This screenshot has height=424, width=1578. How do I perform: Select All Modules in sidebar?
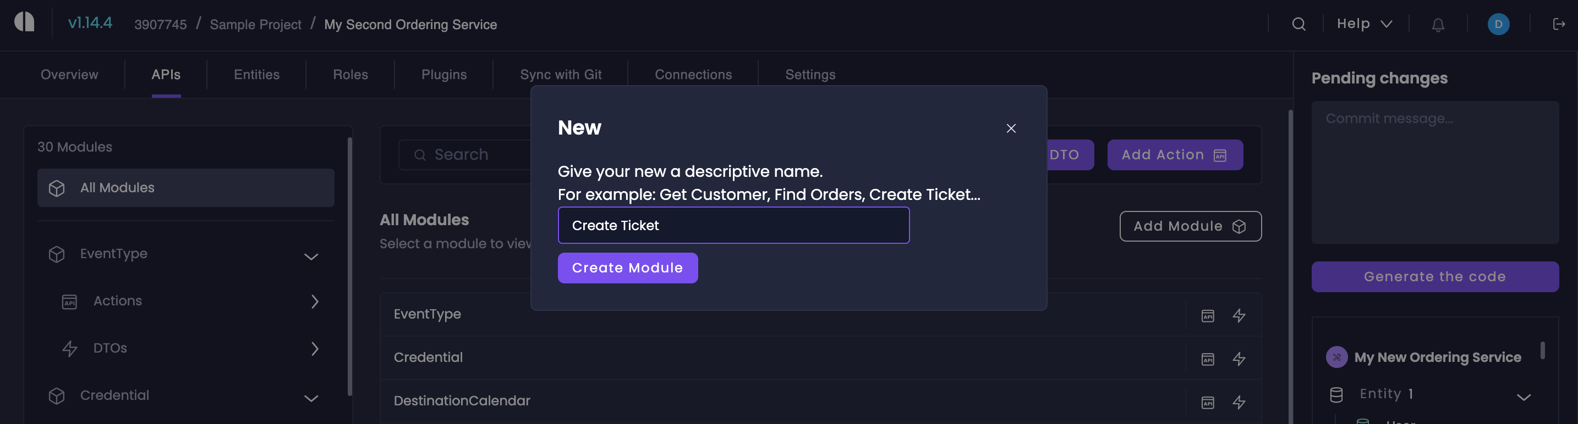(185, 188)
